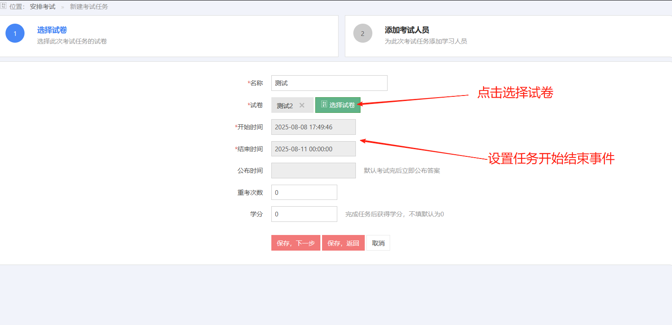
Task: Click the 取消 button
Action: click(x=378, y=243)
